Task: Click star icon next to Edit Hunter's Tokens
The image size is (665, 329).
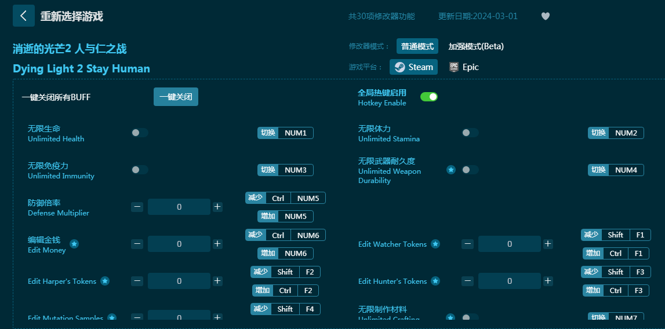Action: coord(435,281)
